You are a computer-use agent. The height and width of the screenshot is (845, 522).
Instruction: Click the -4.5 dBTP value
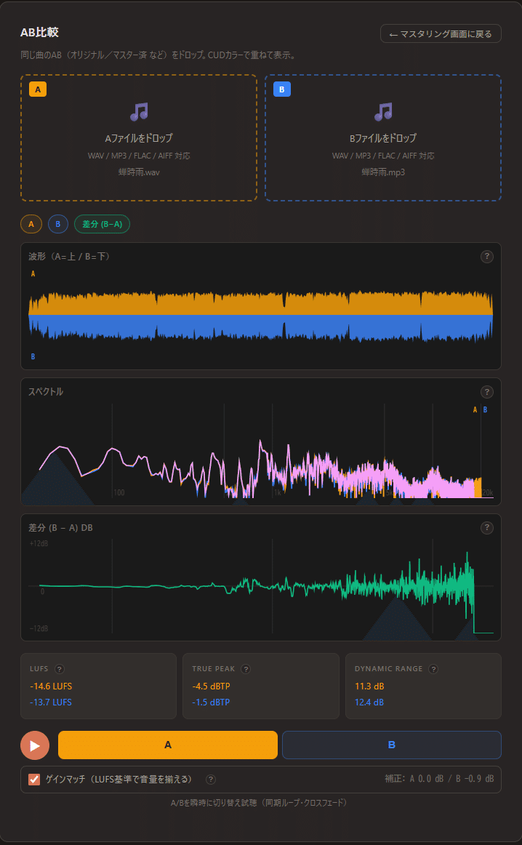tap(211, 686)
